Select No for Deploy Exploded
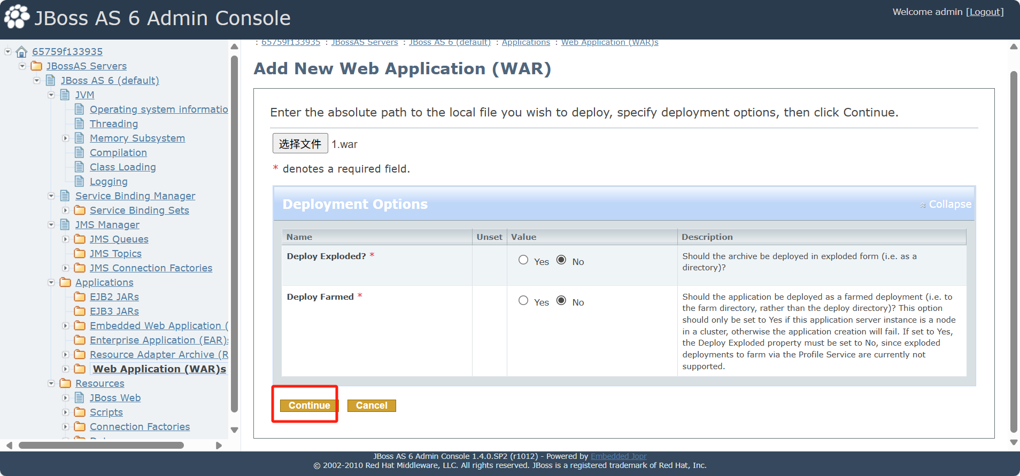Screen dimensions: 1020x476 pos(561,260)
